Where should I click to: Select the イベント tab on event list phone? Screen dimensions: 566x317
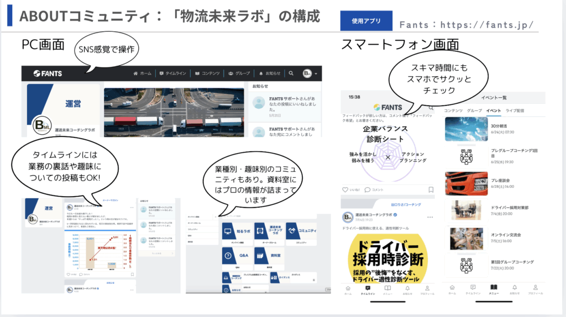tap(494, 110)
